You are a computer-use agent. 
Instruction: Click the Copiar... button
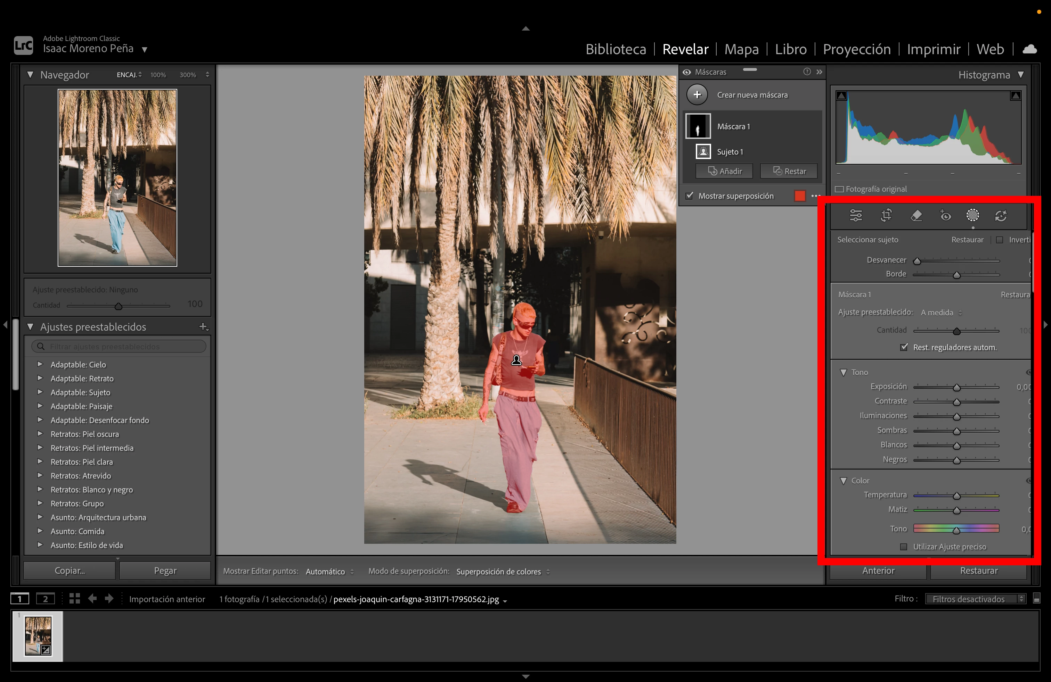click(x=69, y=571)
